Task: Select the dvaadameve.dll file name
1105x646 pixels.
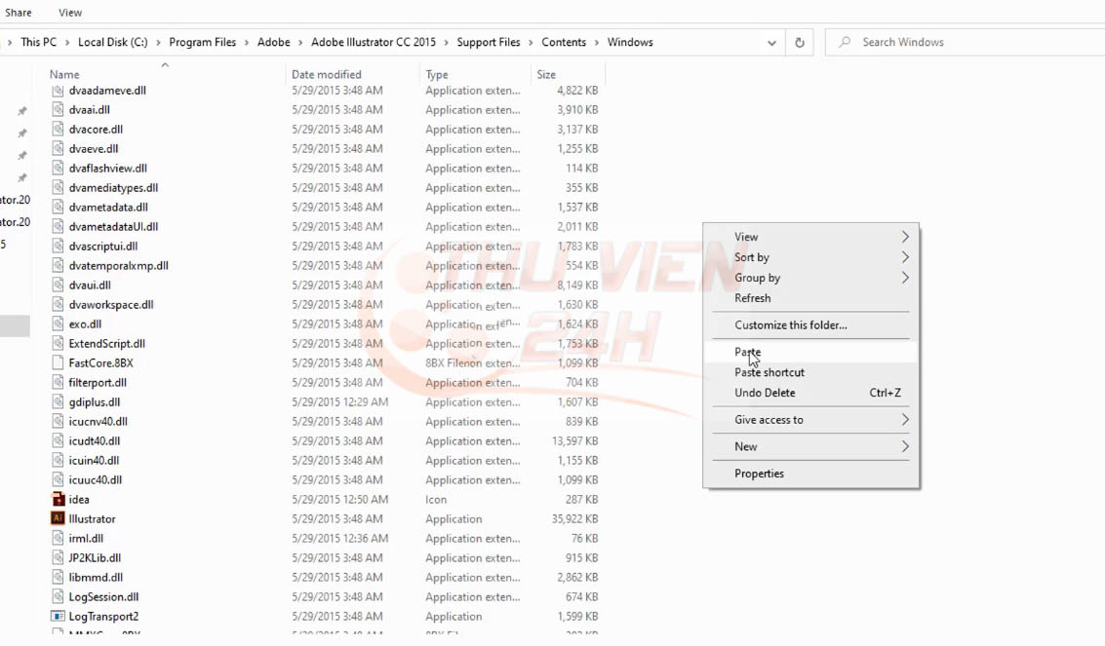Action: 108,90
